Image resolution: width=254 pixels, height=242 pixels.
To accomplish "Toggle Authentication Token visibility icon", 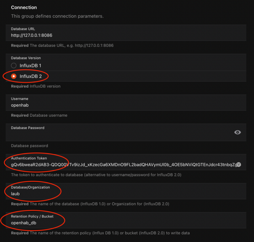I will (x=238, y=164).
